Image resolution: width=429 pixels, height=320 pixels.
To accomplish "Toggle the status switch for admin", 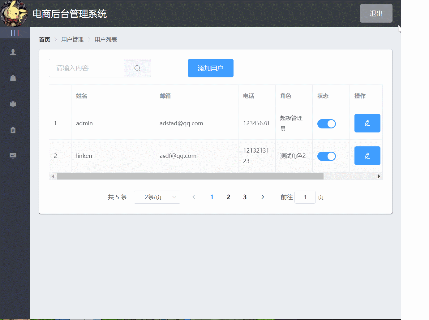I will (326, 124).
